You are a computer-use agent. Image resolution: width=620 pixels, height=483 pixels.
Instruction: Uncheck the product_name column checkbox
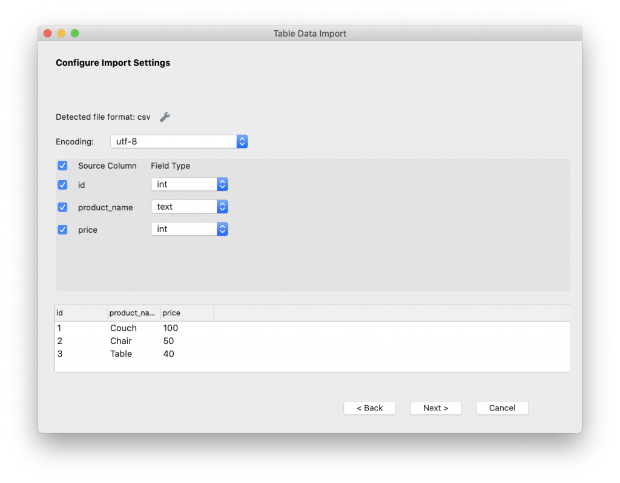[62, 207]
